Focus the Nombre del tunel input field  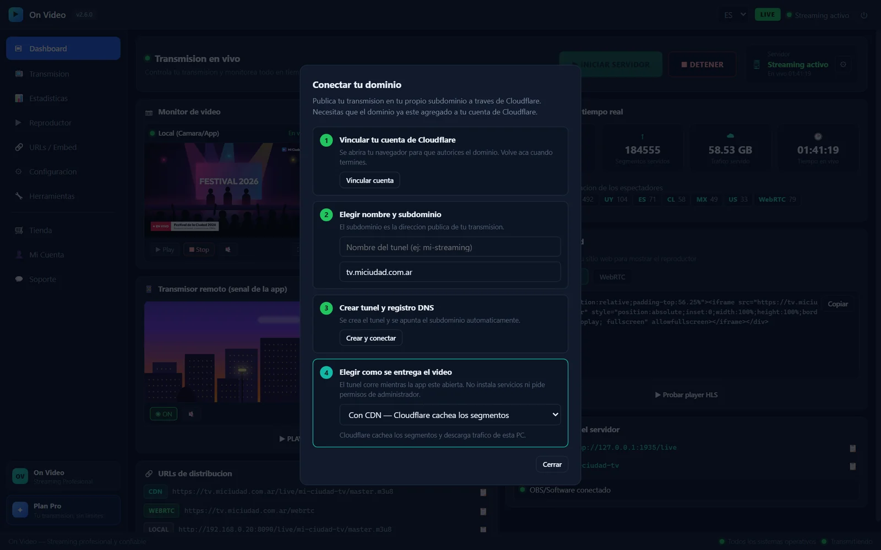point(450,247)
